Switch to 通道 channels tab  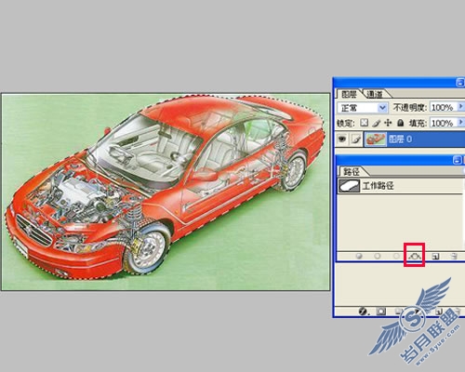click(374, 94)
